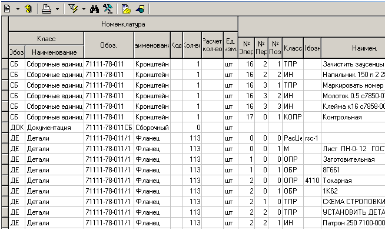Select the Лист ПН-0-12 cell
The height and width of the screenshot is (230, 385).
[x=353, y=148]
